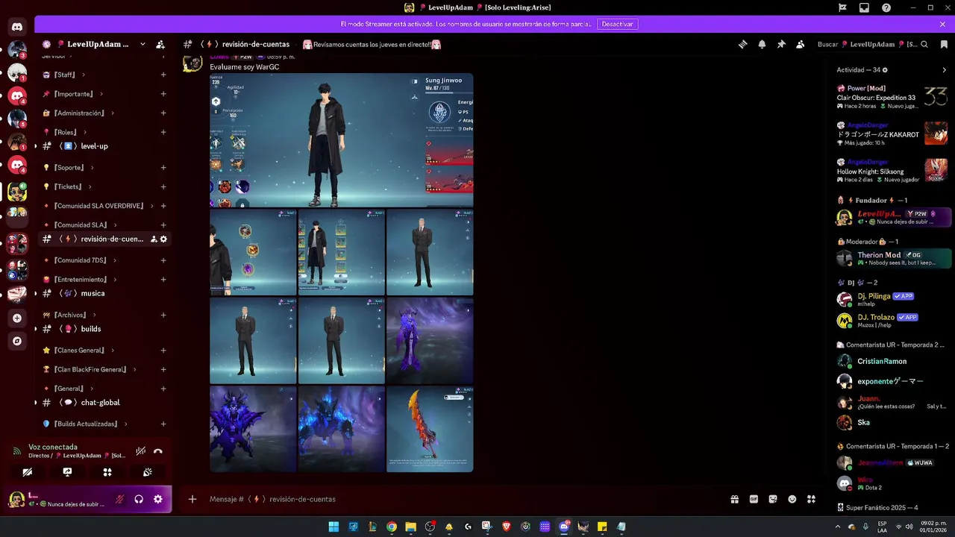
Task: Open emoji picker in message bar
Action: click(x=792, y=499)
